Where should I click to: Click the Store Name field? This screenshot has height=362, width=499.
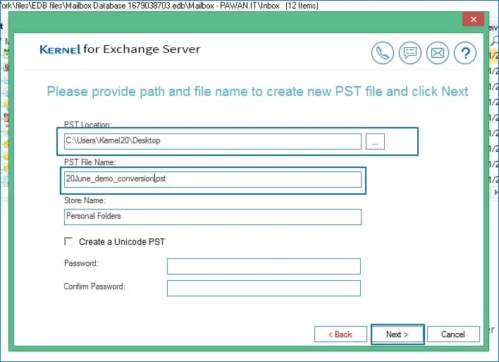213,217
